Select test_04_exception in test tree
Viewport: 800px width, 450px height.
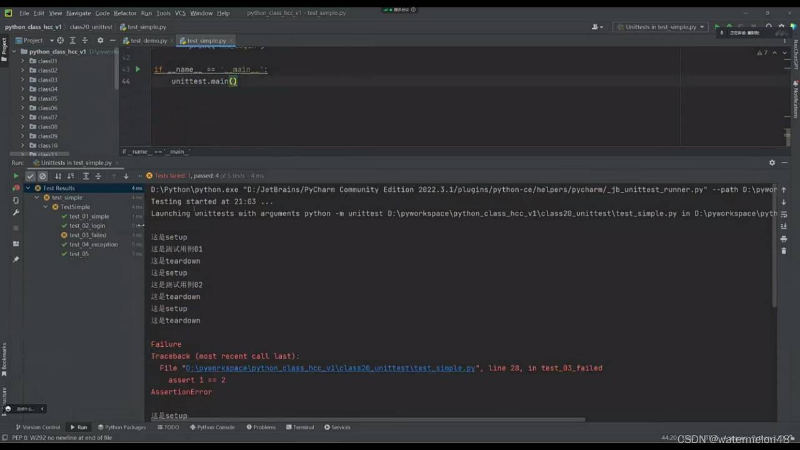click(93, 244)
